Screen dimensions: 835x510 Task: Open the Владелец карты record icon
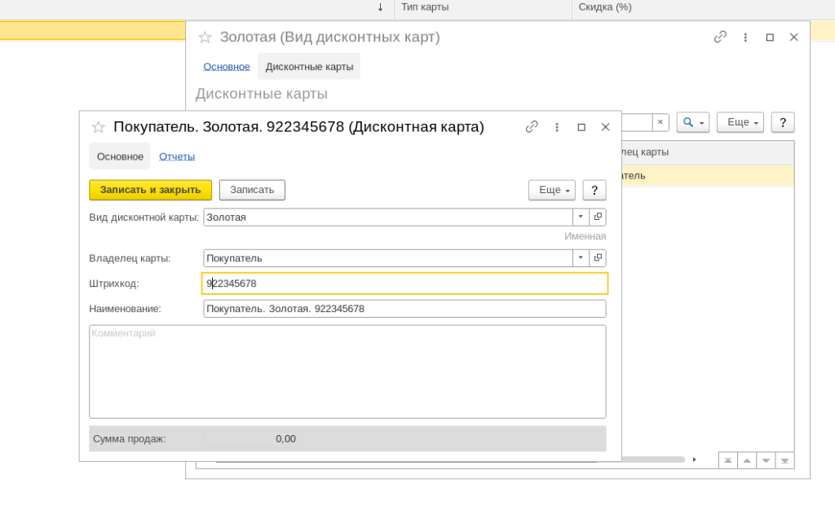click(598, 258)
